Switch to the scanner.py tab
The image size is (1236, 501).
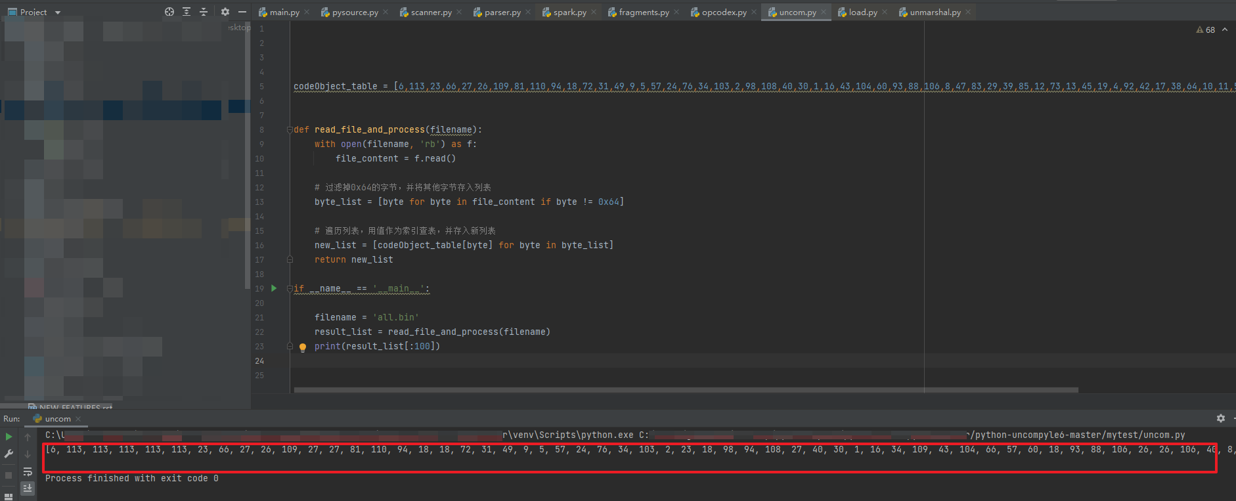(431, 12)
